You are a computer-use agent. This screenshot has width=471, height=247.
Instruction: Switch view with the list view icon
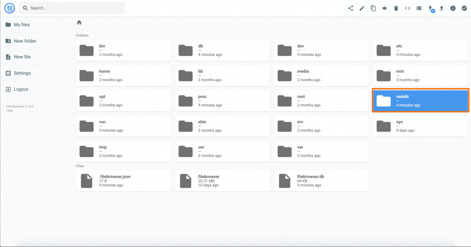(x=419, y=8)
